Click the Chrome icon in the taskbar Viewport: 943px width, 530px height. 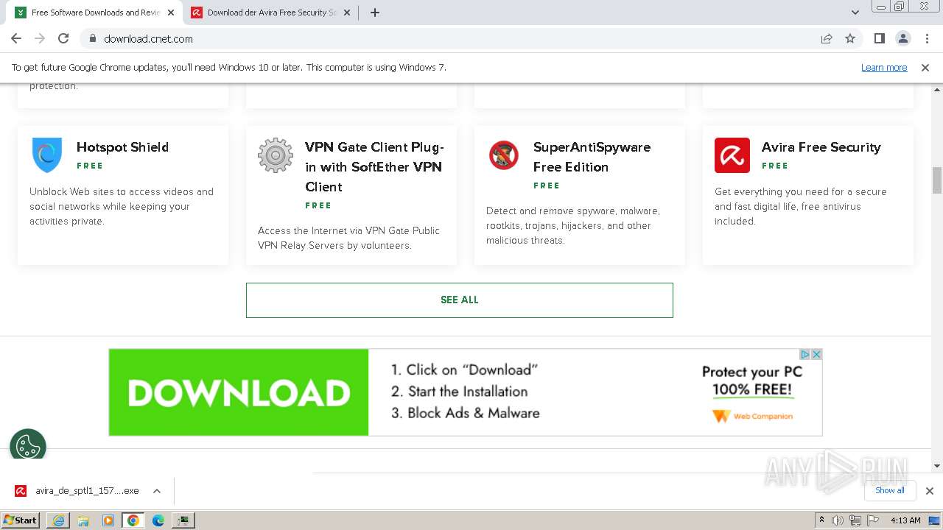coord(133,520)
